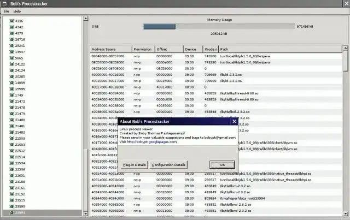Click the process list scrollbar down arrow
The width and height of the screenshot is (350, 220).
tap(86, 213)
